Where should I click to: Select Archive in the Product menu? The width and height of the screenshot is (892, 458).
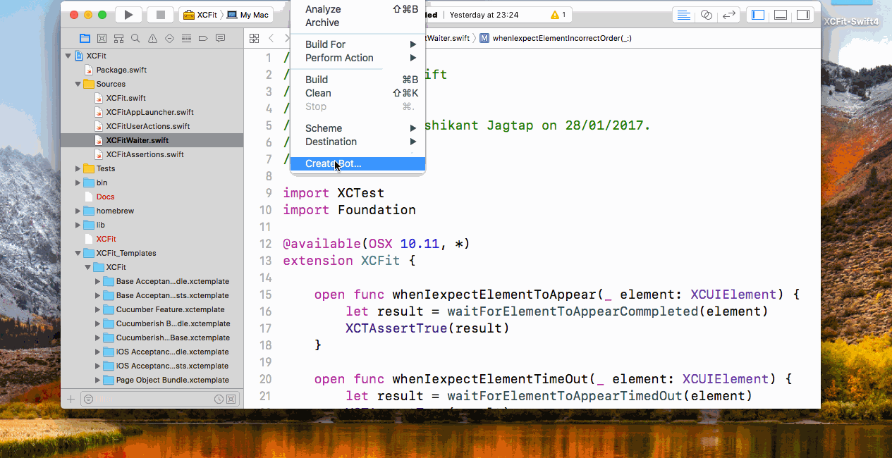322,23
